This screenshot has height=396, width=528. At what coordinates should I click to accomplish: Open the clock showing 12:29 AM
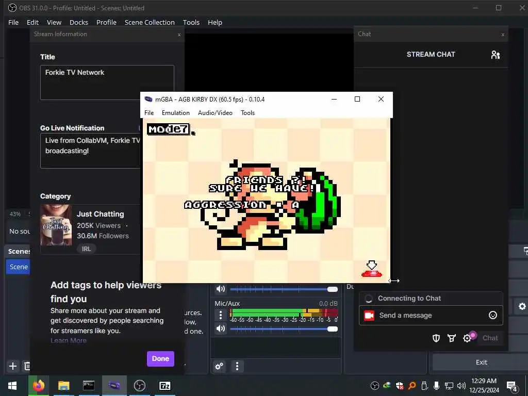[x=484, y=386]
